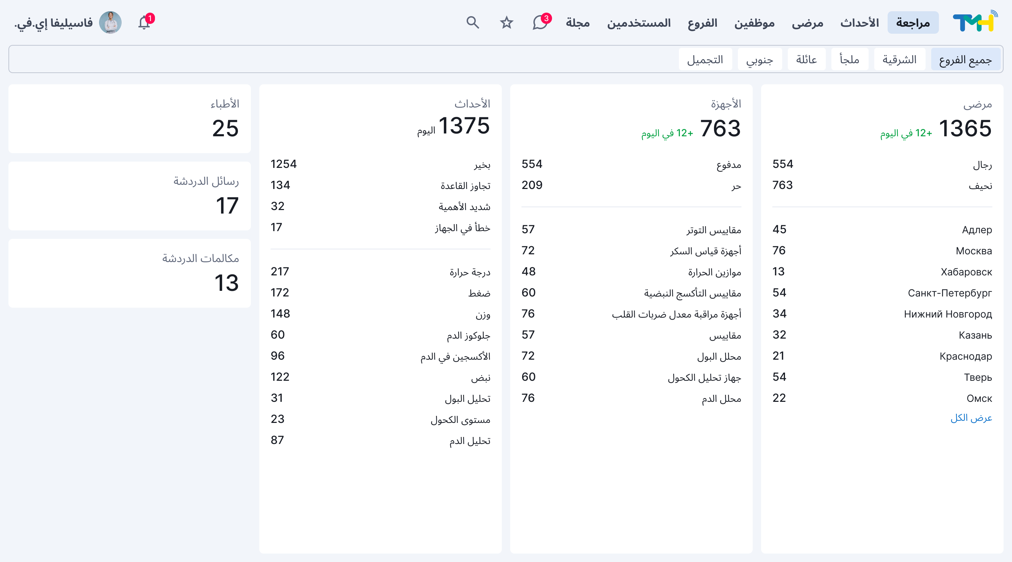Screen dimensions: 1012x562
Task: Click the جهاز تحليل الكحول row
Action: click(x=631, y=377)
